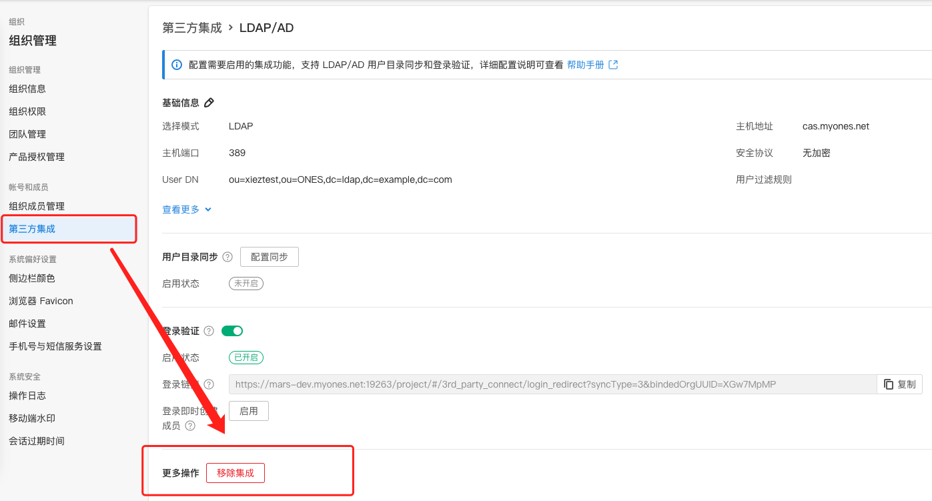Expand 查看更多 for more basic info
Image resolution: width=932 pixels, height=501 pixels.
tap(187, 209)
